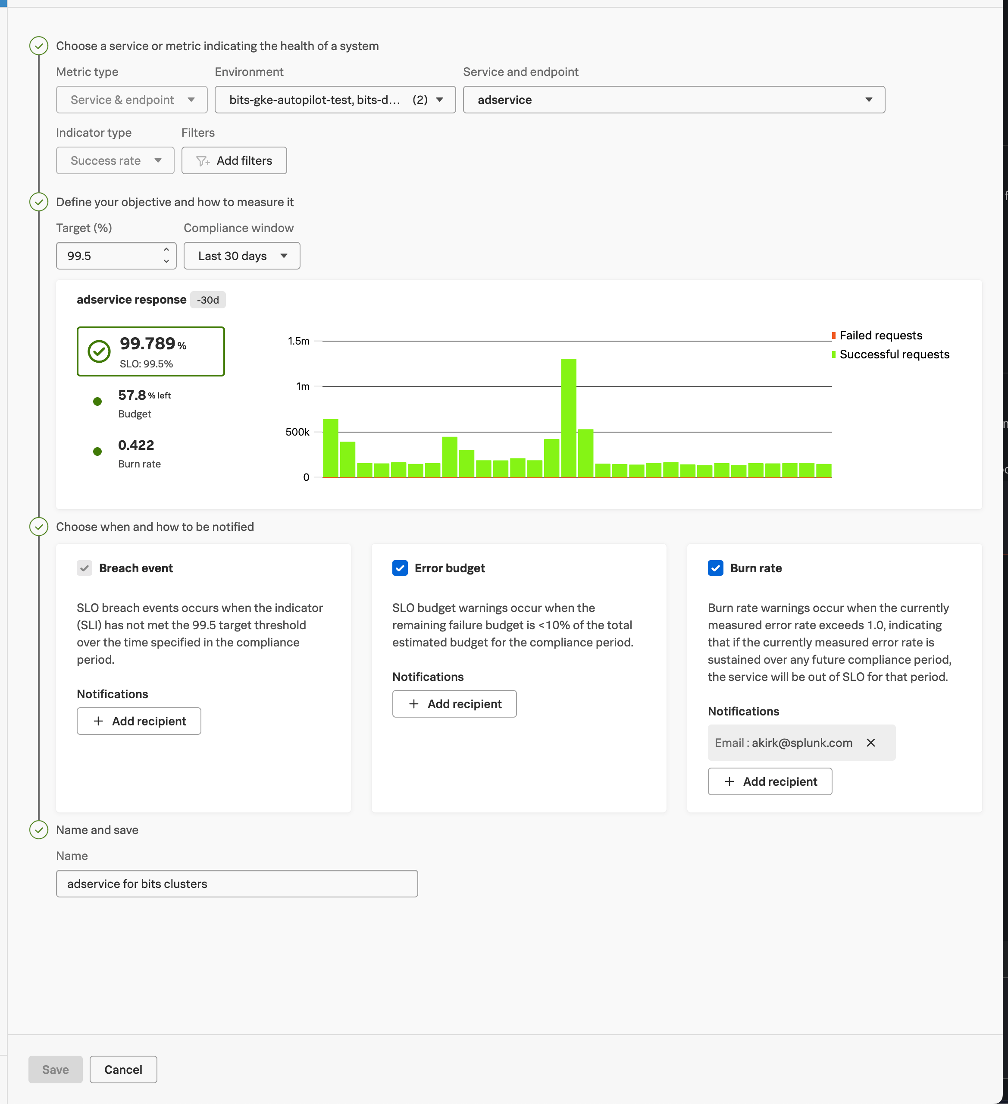Open the Environment dropdown

click(335, 100)
